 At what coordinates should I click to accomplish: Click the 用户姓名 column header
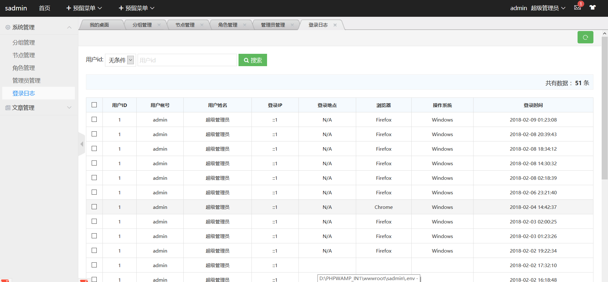218,105
